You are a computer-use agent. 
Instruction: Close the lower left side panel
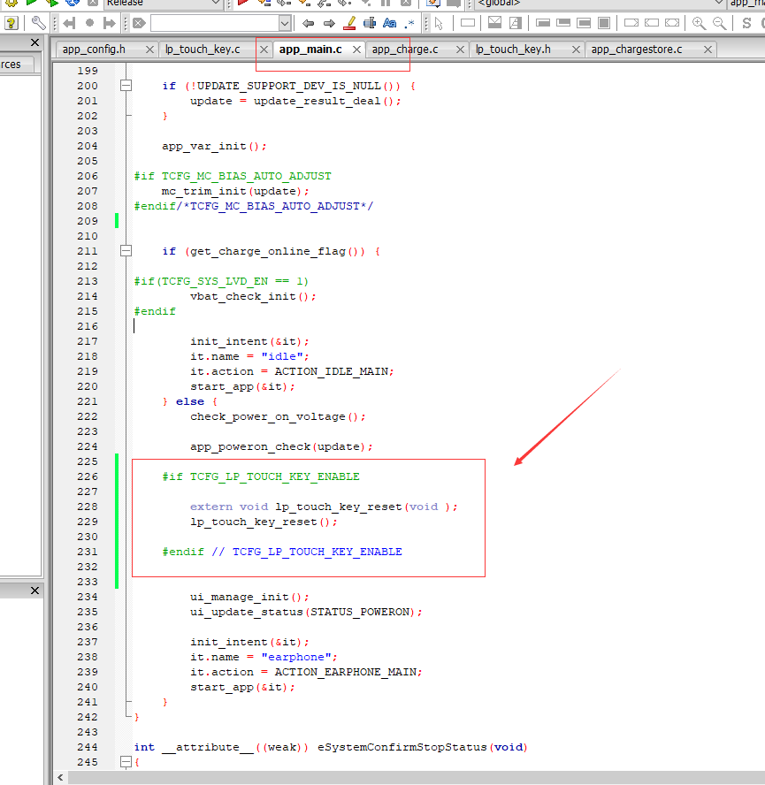(x=34, y=591)
